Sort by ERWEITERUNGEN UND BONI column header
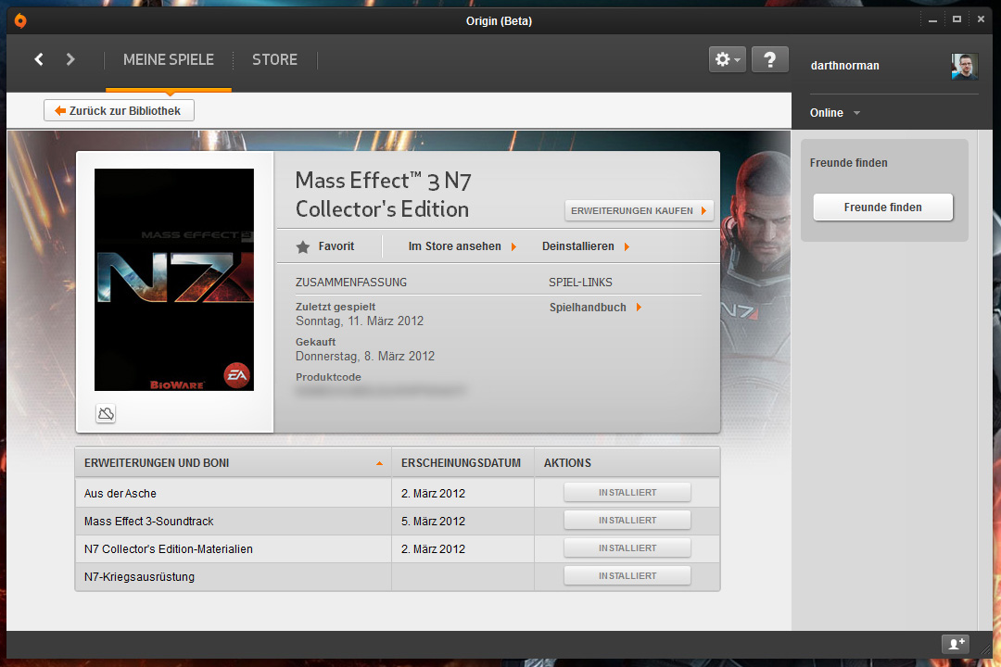The width and height of the screenshot is (1001, 667). tap(234, 463)
